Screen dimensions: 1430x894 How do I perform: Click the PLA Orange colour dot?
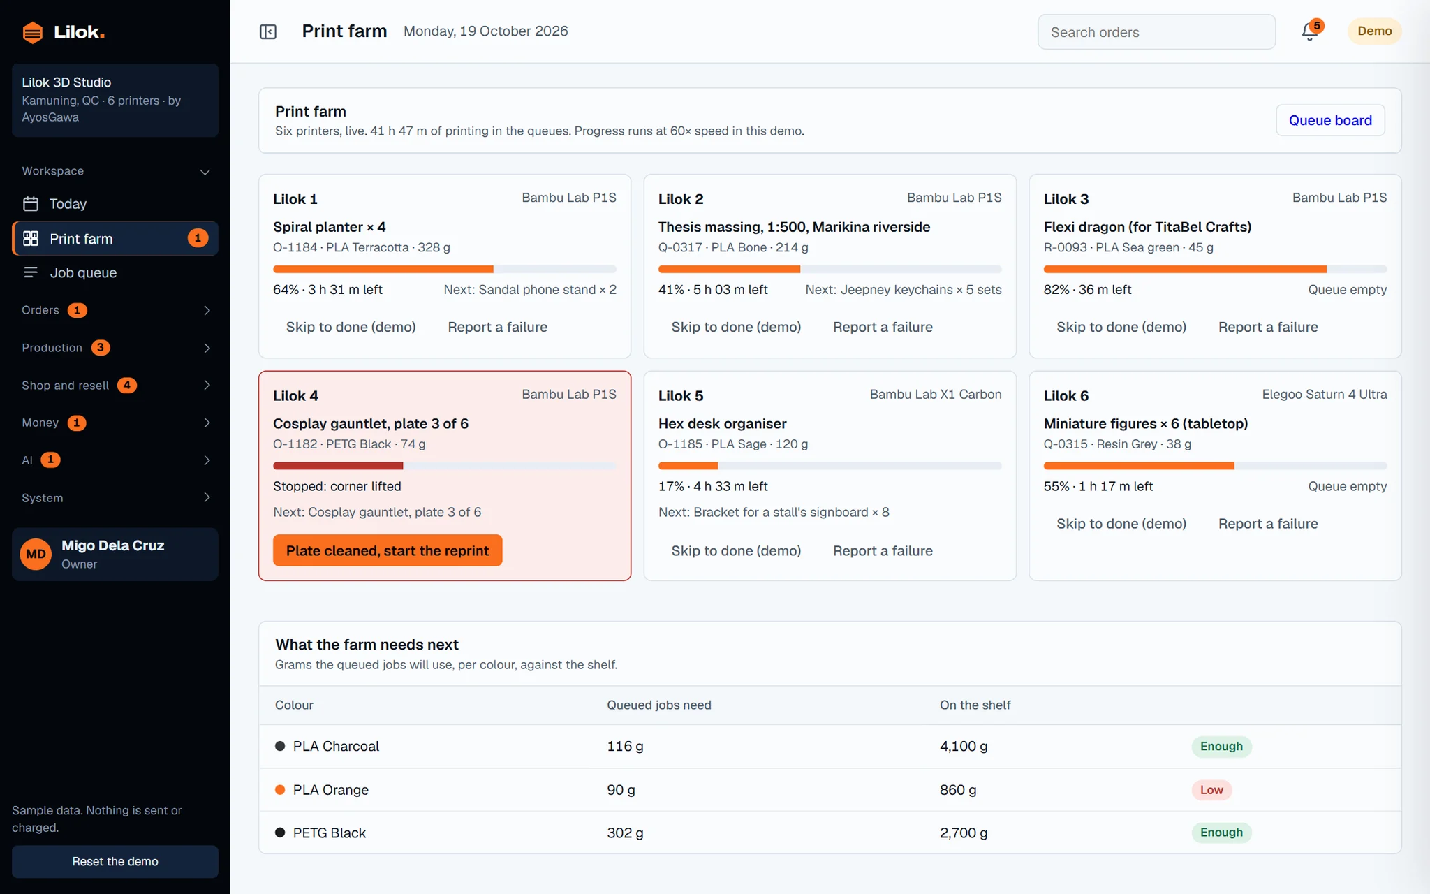tap(280, 790)
